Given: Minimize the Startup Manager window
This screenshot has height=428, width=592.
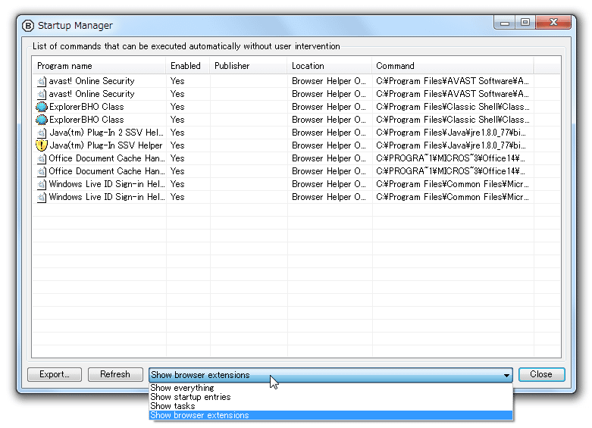Looking at the screenshot, I should point(505,23).
